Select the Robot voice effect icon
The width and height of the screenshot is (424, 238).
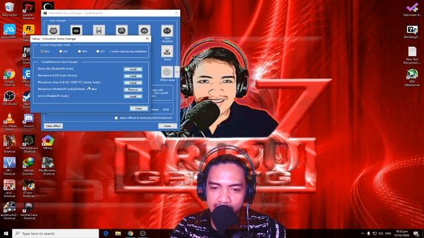tap(167, 52)
